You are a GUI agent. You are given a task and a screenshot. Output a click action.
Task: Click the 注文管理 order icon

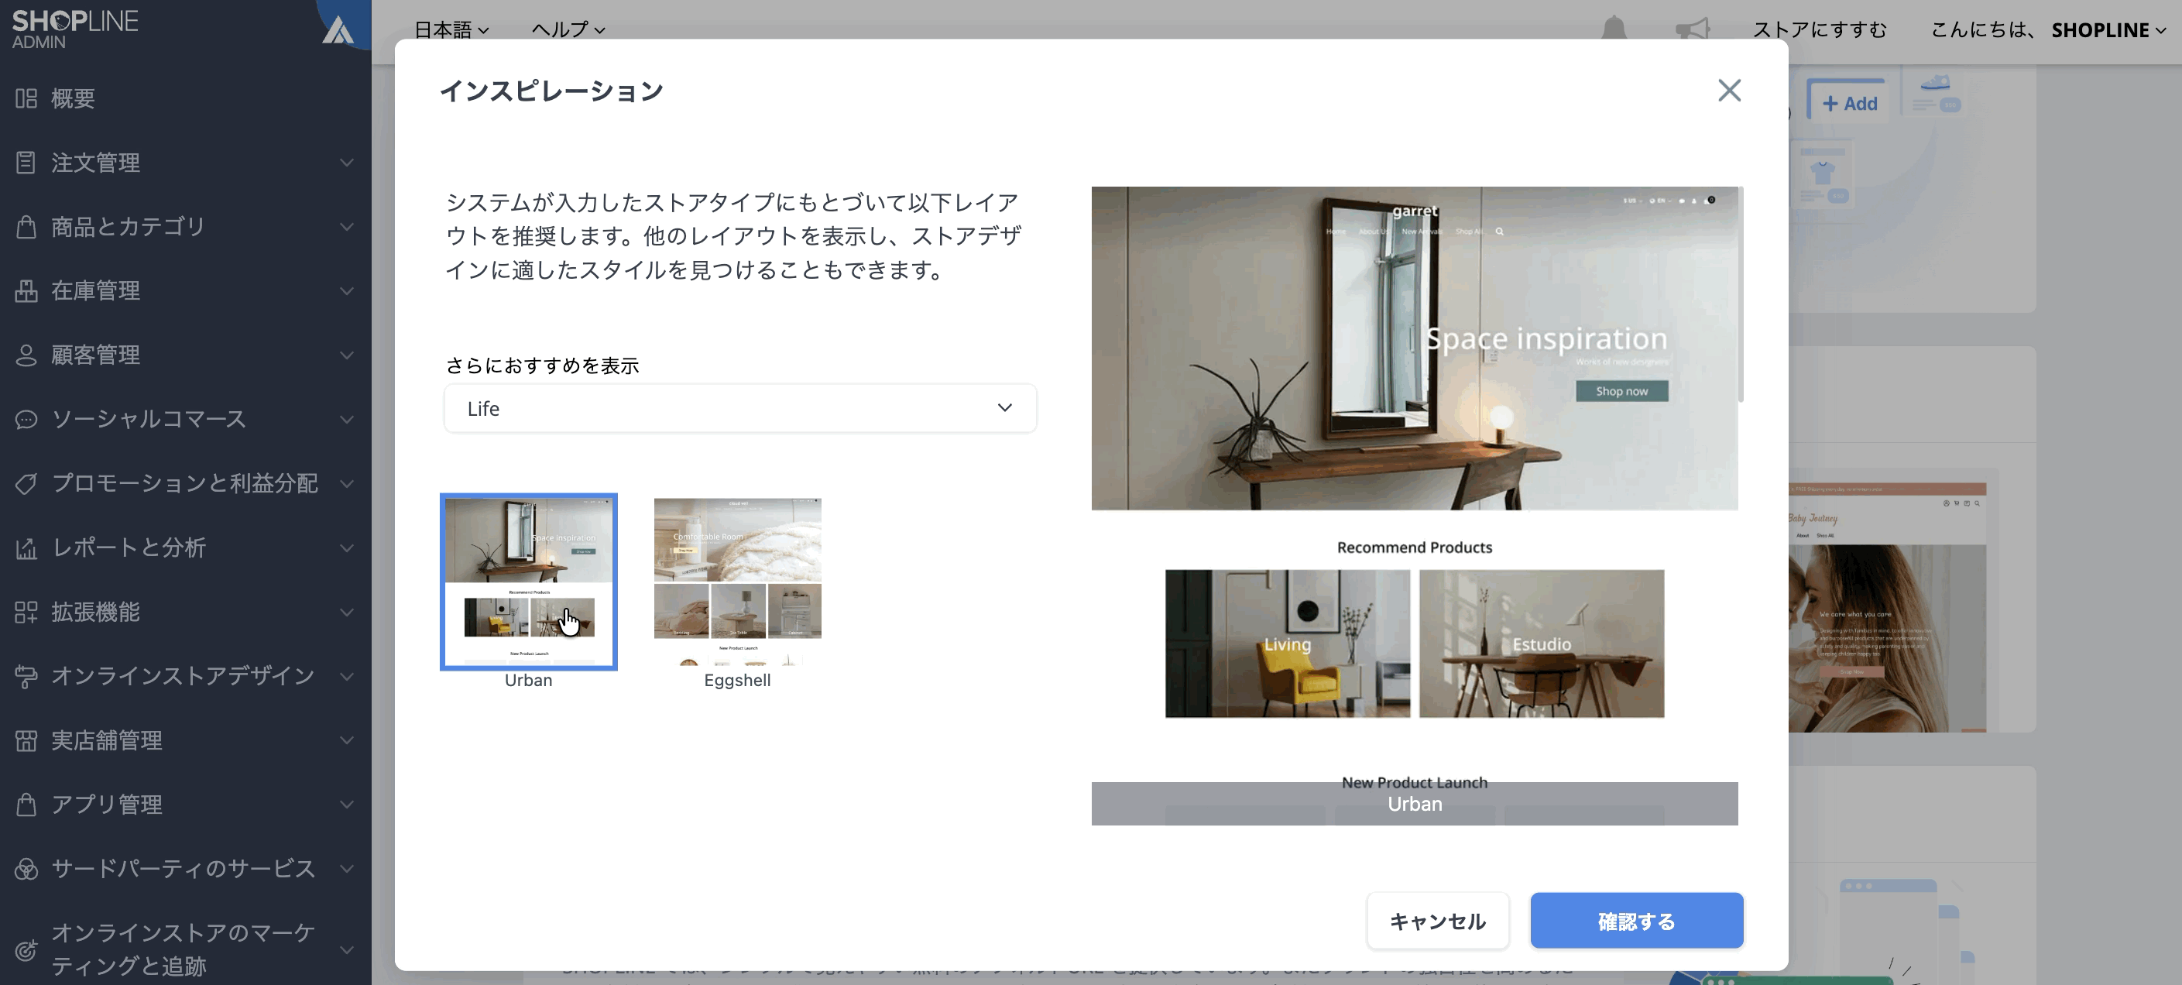pos(26,163)
